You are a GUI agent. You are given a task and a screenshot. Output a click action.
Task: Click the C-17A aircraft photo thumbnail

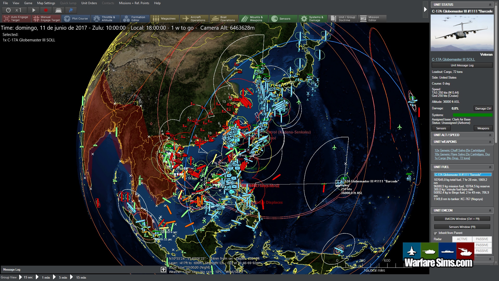click(x=462, y=33)
